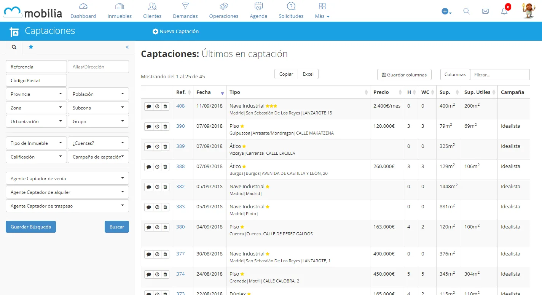The height and width of the screenshot is (295, 542).
Task: Delete row 383 with trash icon
Action: pyautogui.click(x=165, y=207)
